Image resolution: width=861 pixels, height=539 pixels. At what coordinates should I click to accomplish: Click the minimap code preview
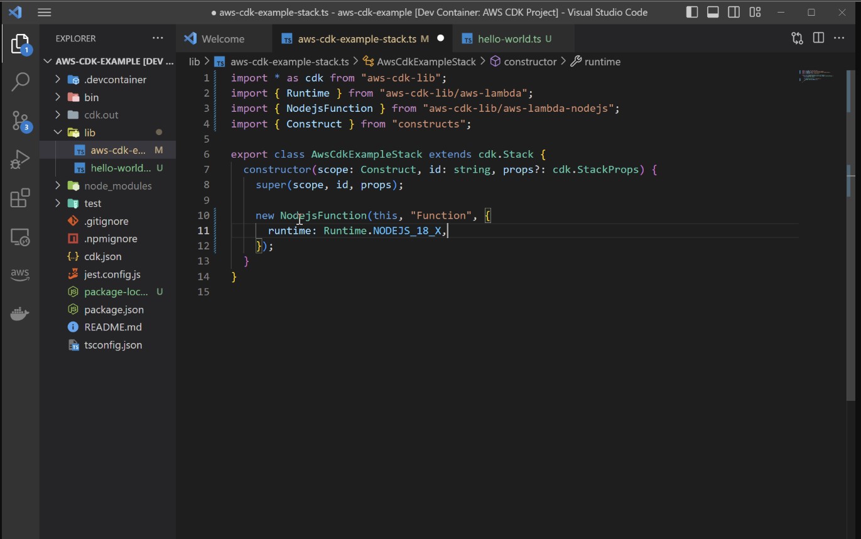[816, 76]
